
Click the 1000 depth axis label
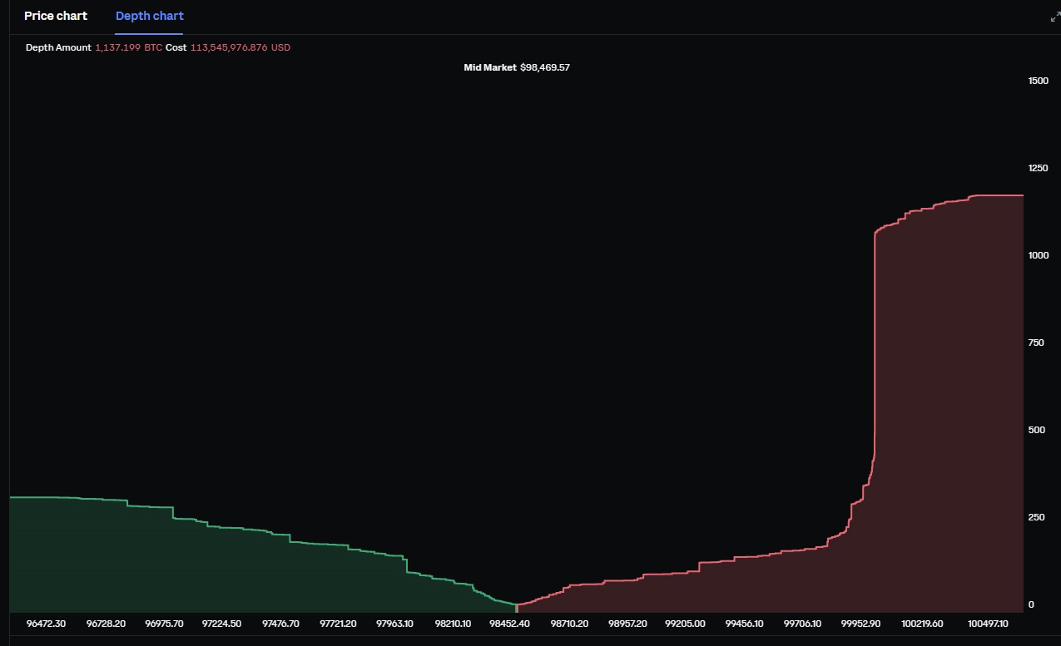1038,255
